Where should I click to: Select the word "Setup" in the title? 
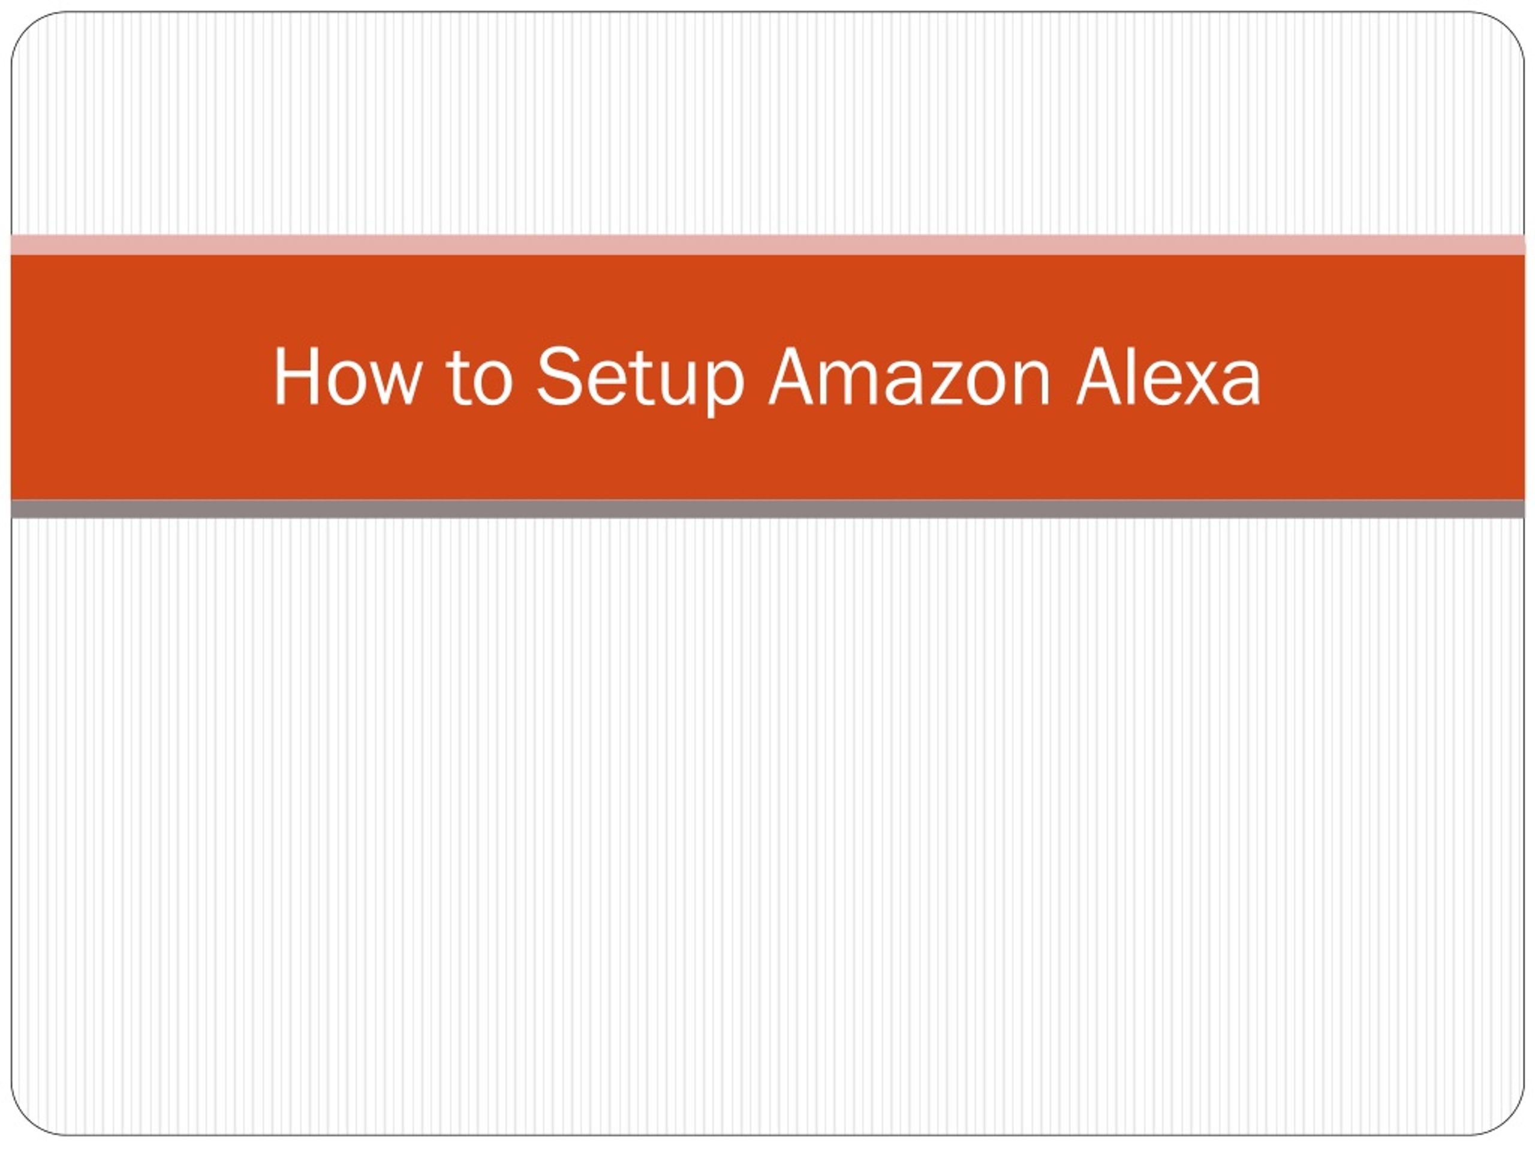coord(640,381)
